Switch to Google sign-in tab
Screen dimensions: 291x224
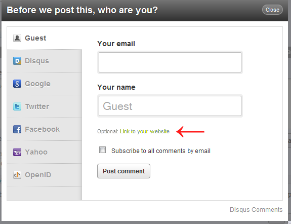45,84
